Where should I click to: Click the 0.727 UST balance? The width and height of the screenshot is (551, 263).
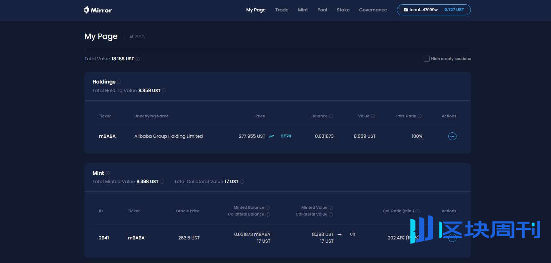tap(454, 10)
